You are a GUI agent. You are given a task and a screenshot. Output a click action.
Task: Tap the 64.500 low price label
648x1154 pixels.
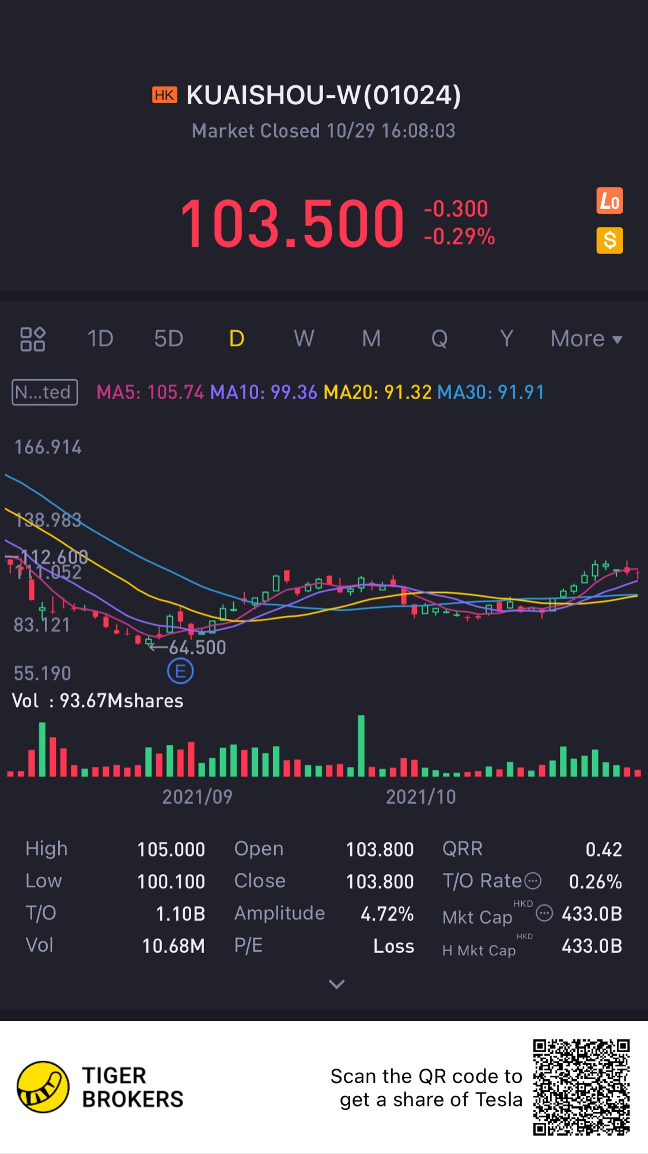tap(197, 648)
